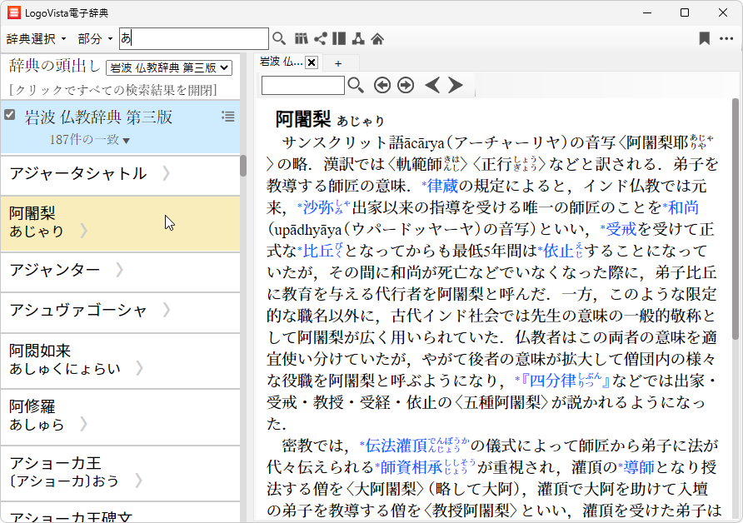
Task: Click the circled right arrow history button
Action: pos(406,85)
